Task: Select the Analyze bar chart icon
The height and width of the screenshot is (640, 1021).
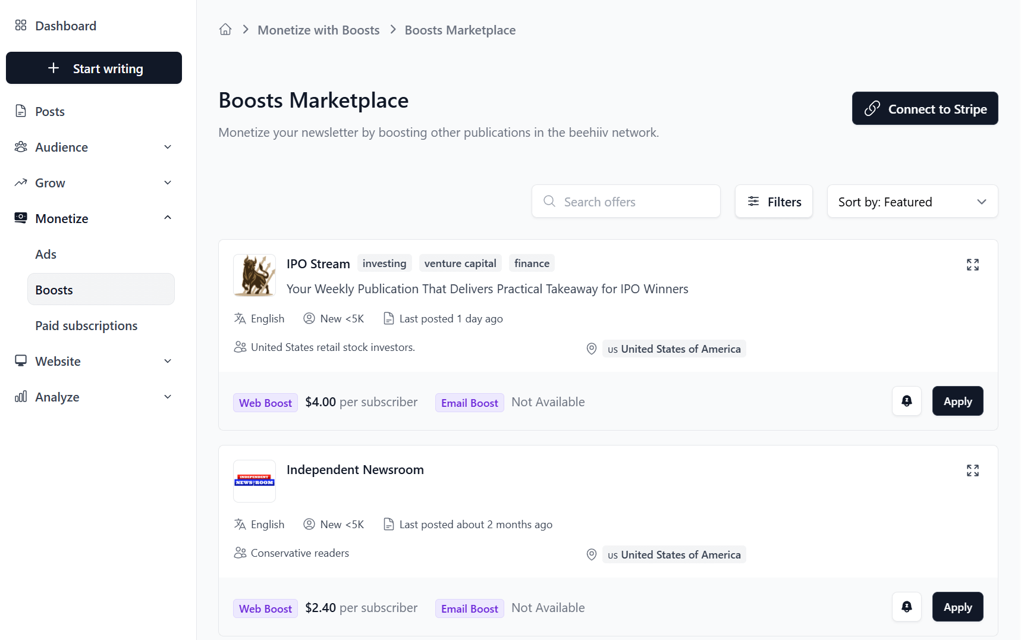Action: [x=20, y=397]
